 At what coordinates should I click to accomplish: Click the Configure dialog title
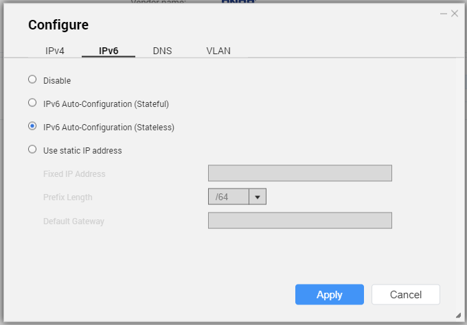[58, 25]
